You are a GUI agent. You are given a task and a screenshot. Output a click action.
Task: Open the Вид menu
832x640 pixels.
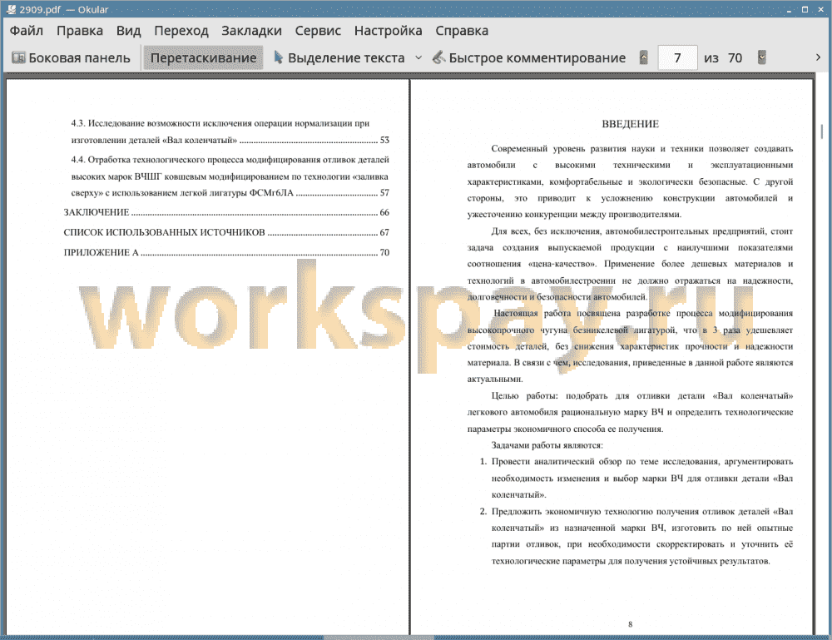click(128, 31)
